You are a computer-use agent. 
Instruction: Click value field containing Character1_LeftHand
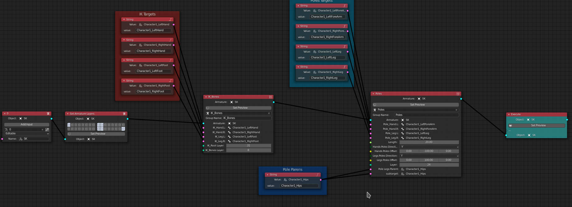(x=153, y=30)
